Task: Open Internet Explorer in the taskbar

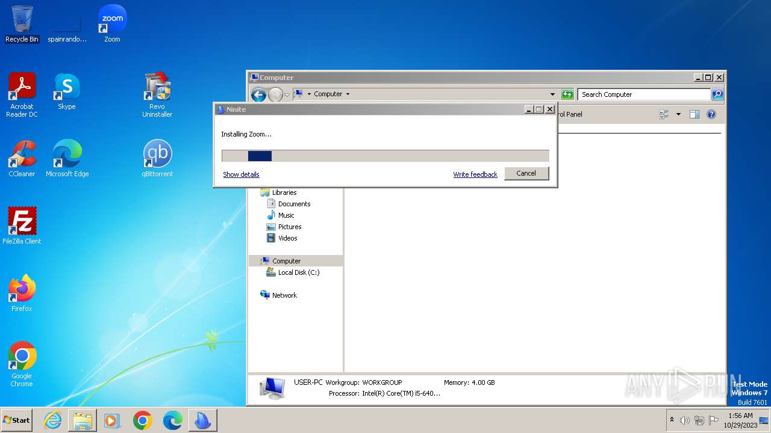Action: 53,420
